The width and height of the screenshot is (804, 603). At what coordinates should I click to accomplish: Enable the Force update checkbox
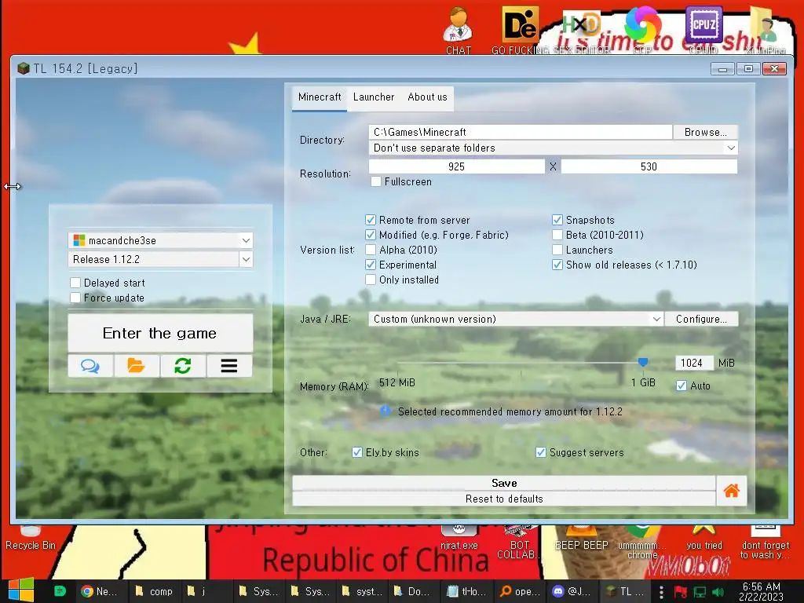pos(75,298)
